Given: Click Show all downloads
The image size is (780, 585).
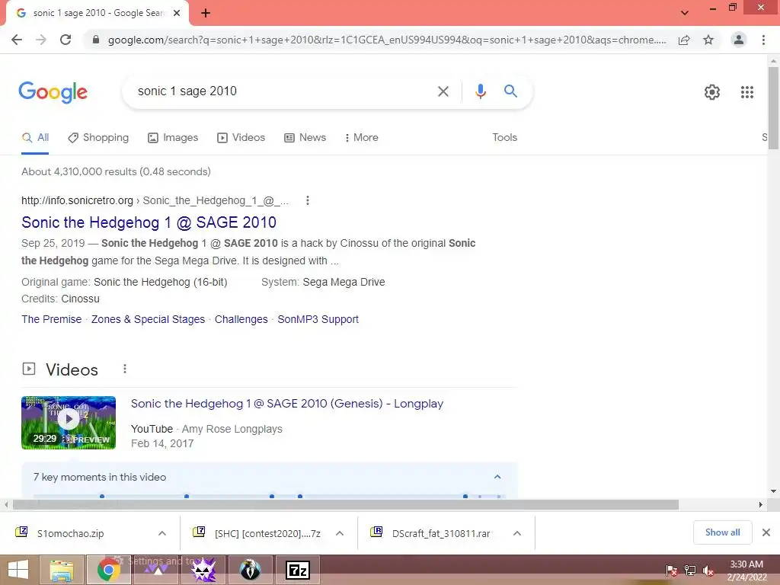Looking at the screenshot, I should point(722,532).
